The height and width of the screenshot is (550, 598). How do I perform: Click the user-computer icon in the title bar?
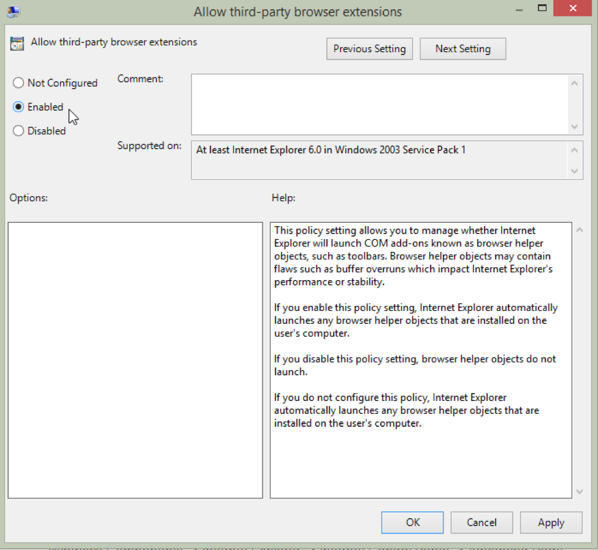tap(12, 10)
